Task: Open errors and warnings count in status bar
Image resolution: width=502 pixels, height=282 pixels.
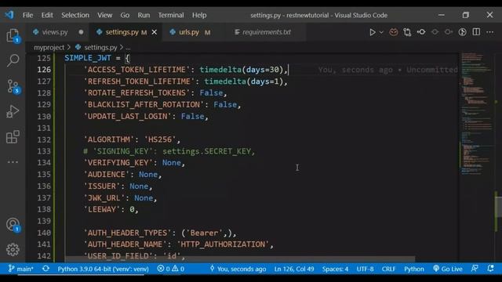Action: [171, 269]
